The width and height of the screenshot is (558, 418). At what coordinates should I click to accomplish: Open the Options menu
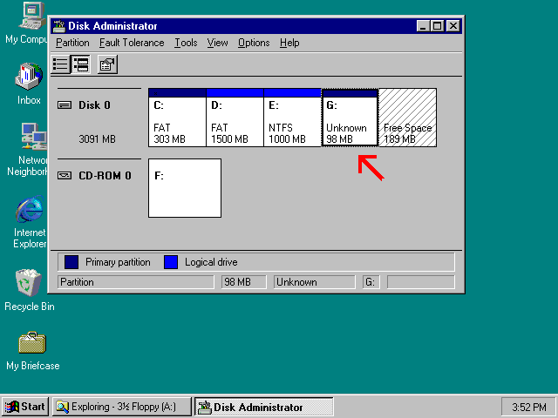coord(254,43)
